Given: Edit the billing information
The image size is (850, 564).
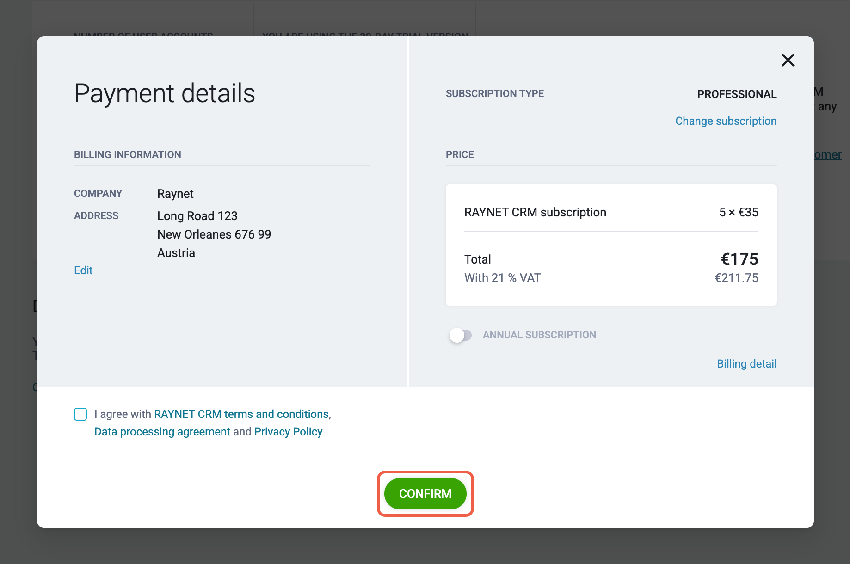Looking at the screenshot, I should 83,270.
